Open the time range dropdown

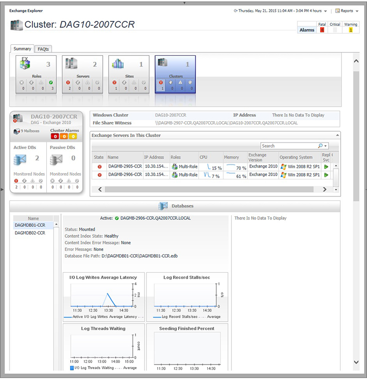[x=326, y=11]
